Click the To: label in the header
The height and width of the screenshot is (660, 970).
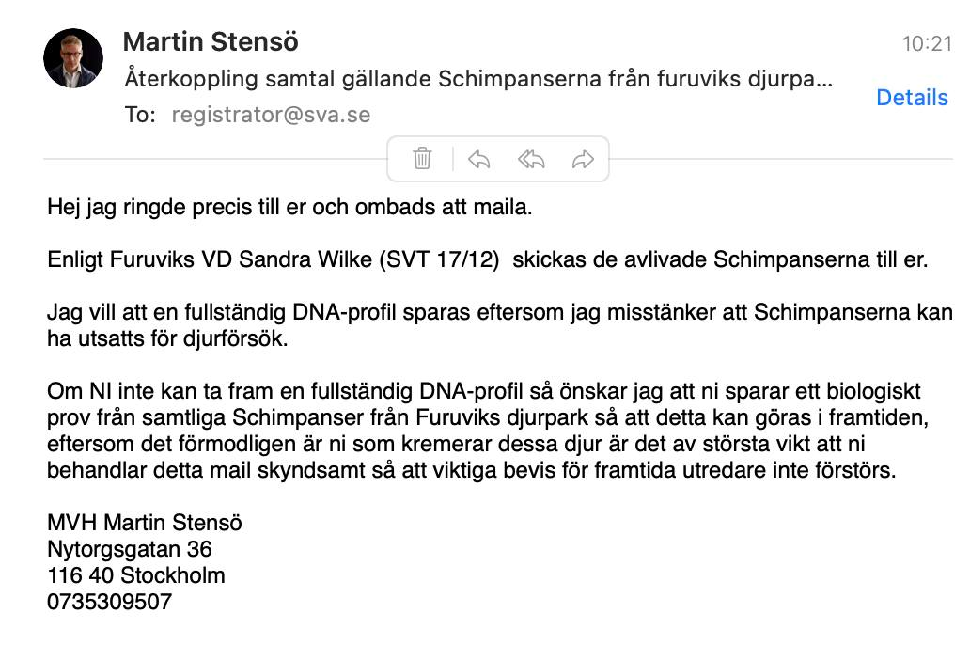coord(139,116)
